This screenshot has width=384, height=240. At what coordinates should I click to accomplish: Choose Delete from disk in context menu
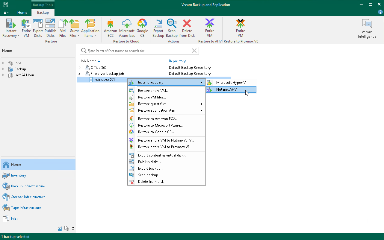(x=167, y=182)
